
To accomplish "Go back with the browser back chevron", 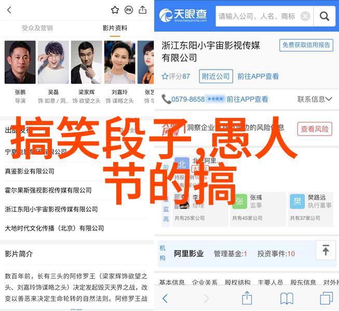I will coord(165,299).
